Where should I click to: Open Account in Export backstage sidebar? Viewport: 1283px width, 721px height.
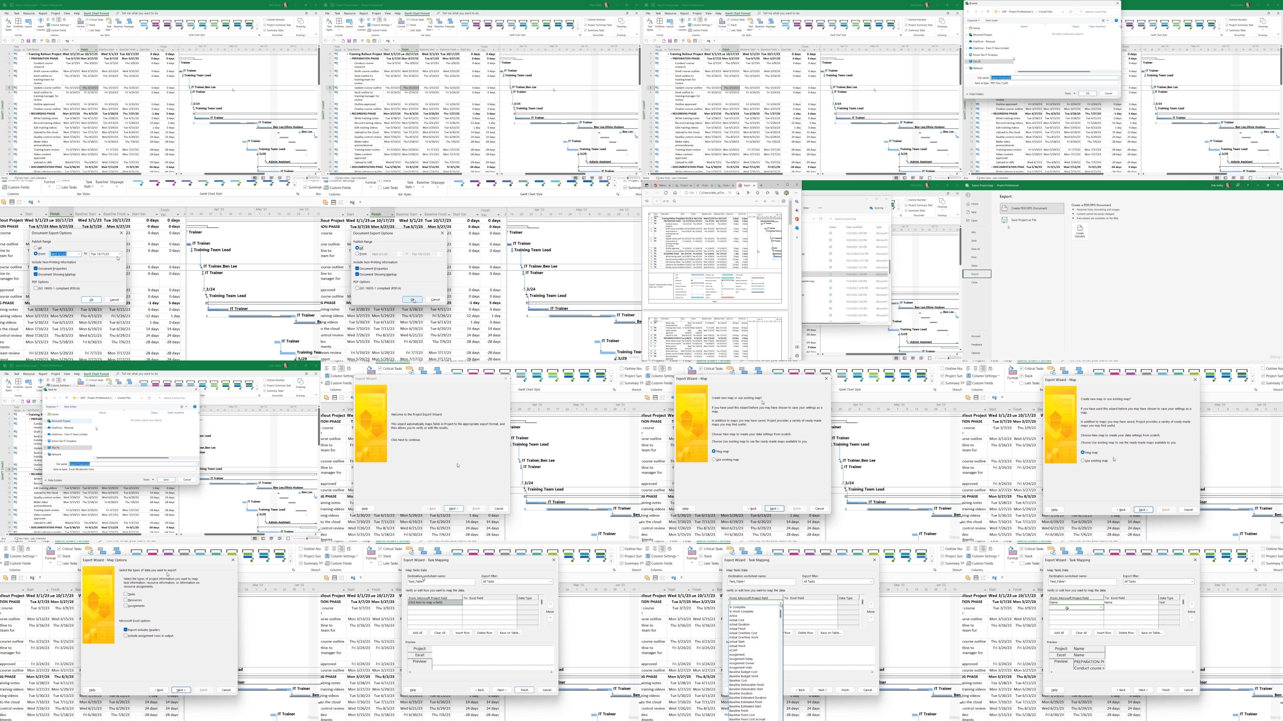pyautogui.click(x=976, y=336)
